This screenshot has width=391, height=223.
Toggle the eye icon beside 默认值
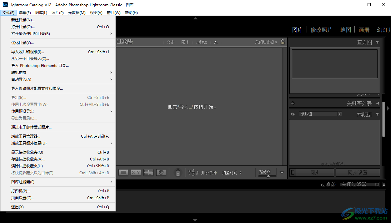(x=293, y=114)
